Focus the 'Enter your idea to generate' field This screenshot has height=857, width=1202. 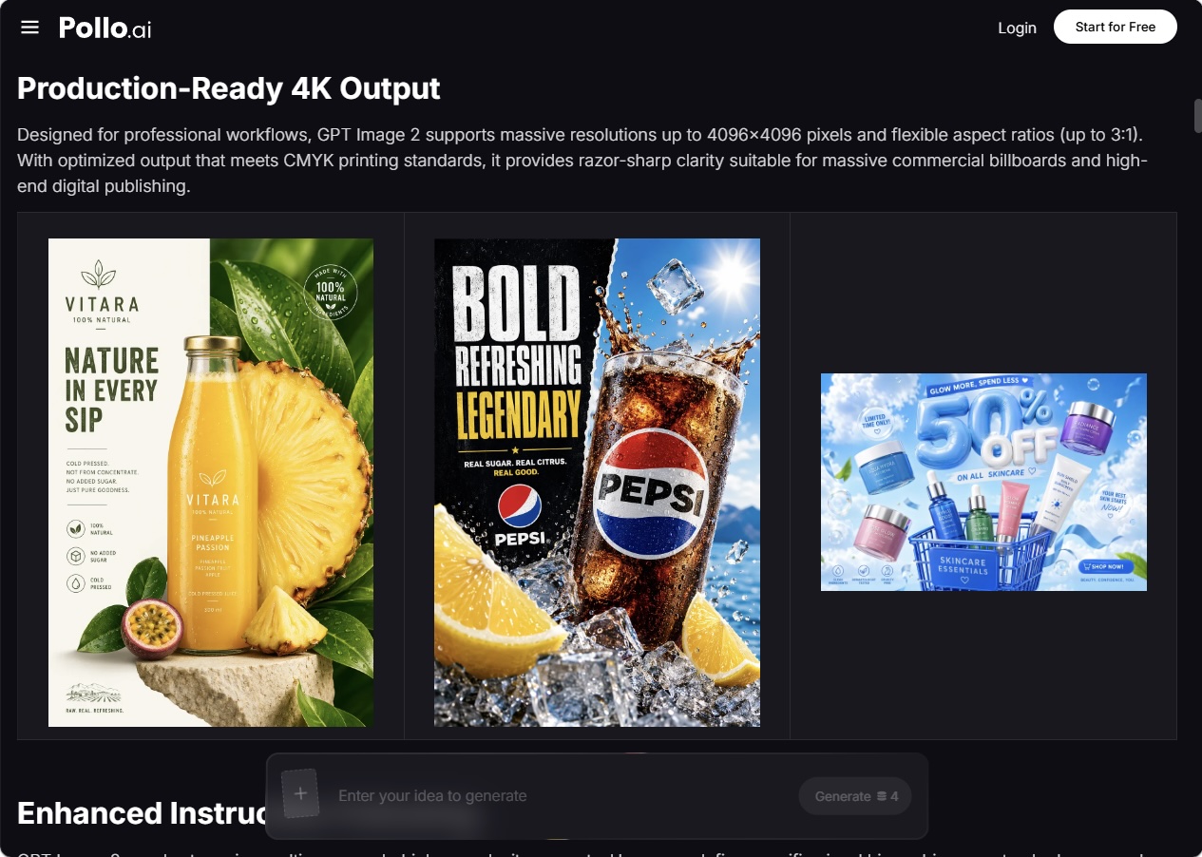pos(561,796)
